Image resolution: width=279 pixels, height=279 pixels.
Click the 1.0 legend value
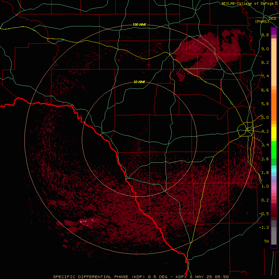[265, 186]
